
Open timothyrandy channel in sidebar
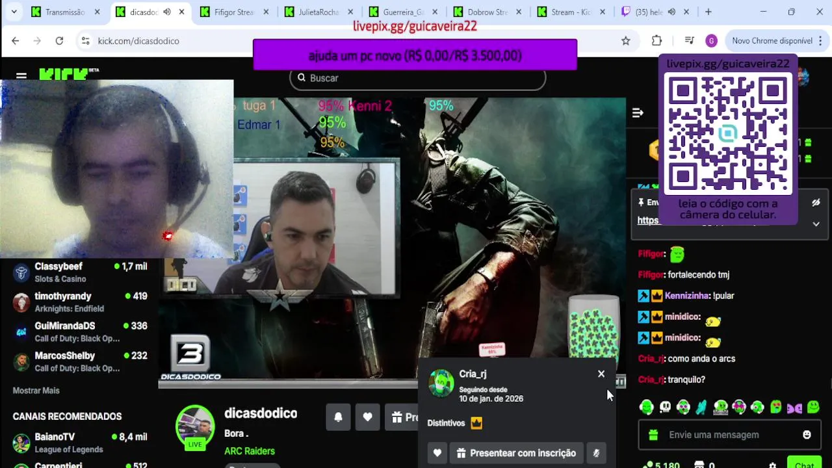[x=81, y=302]
